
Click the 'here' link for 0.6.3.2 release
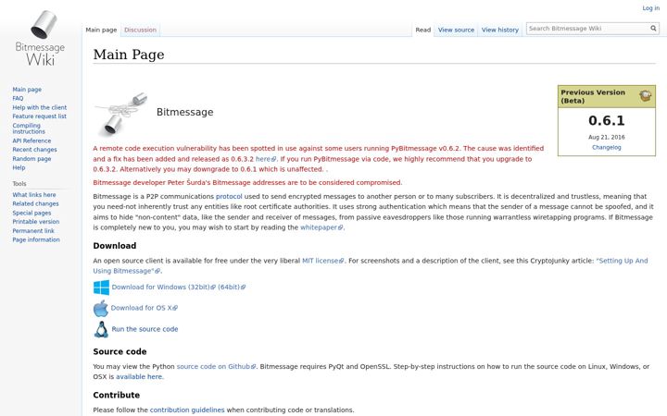[x=266, y=159]
